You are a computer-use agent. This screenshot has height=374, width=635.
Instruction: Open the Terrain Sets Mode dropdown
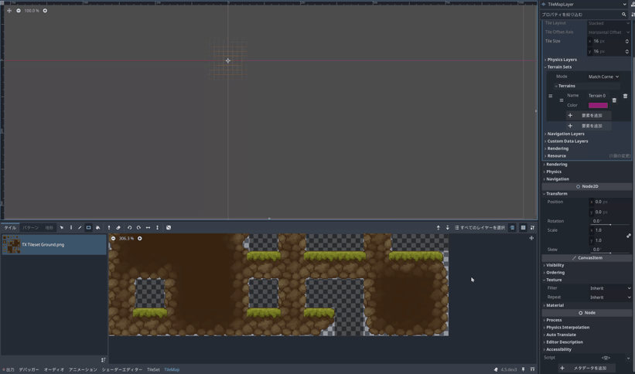click(603, 76)
